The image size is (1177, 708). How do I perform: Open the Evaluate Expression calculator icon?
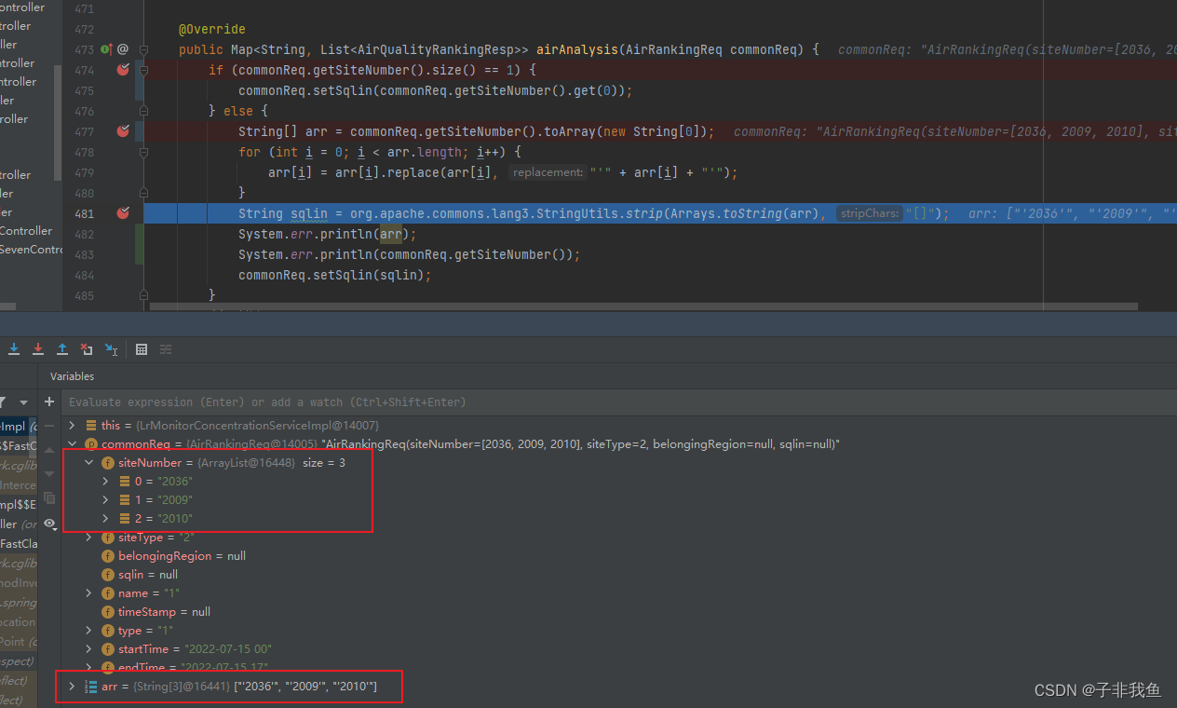tap(142, 349)
